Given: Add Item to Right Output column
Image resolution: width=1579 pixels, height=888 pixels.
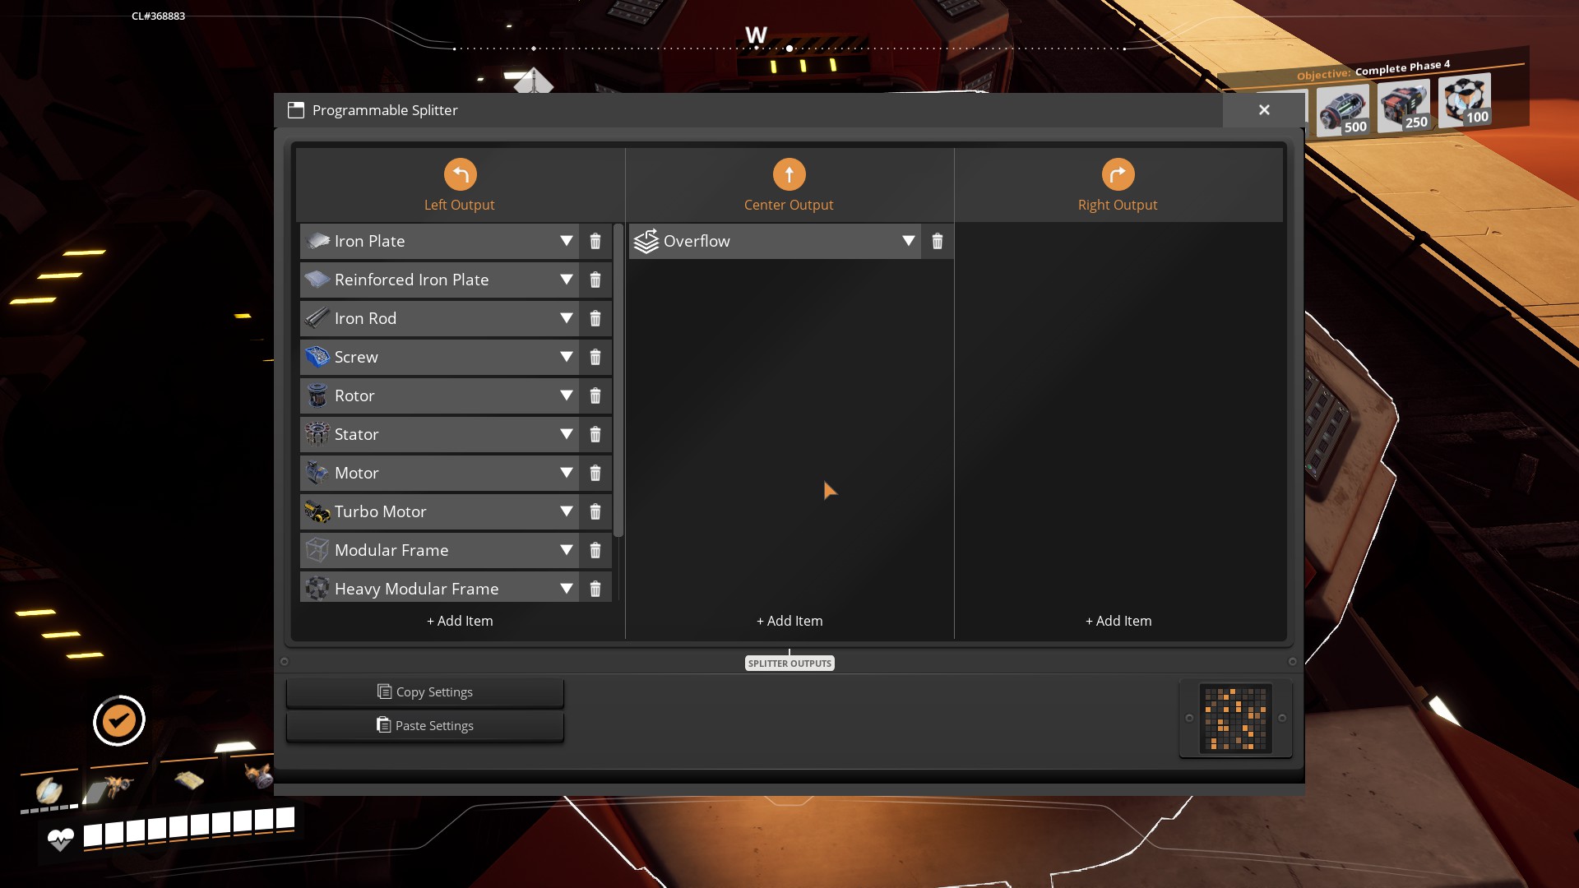Looking at the screenshot, I should [1118, 621].
